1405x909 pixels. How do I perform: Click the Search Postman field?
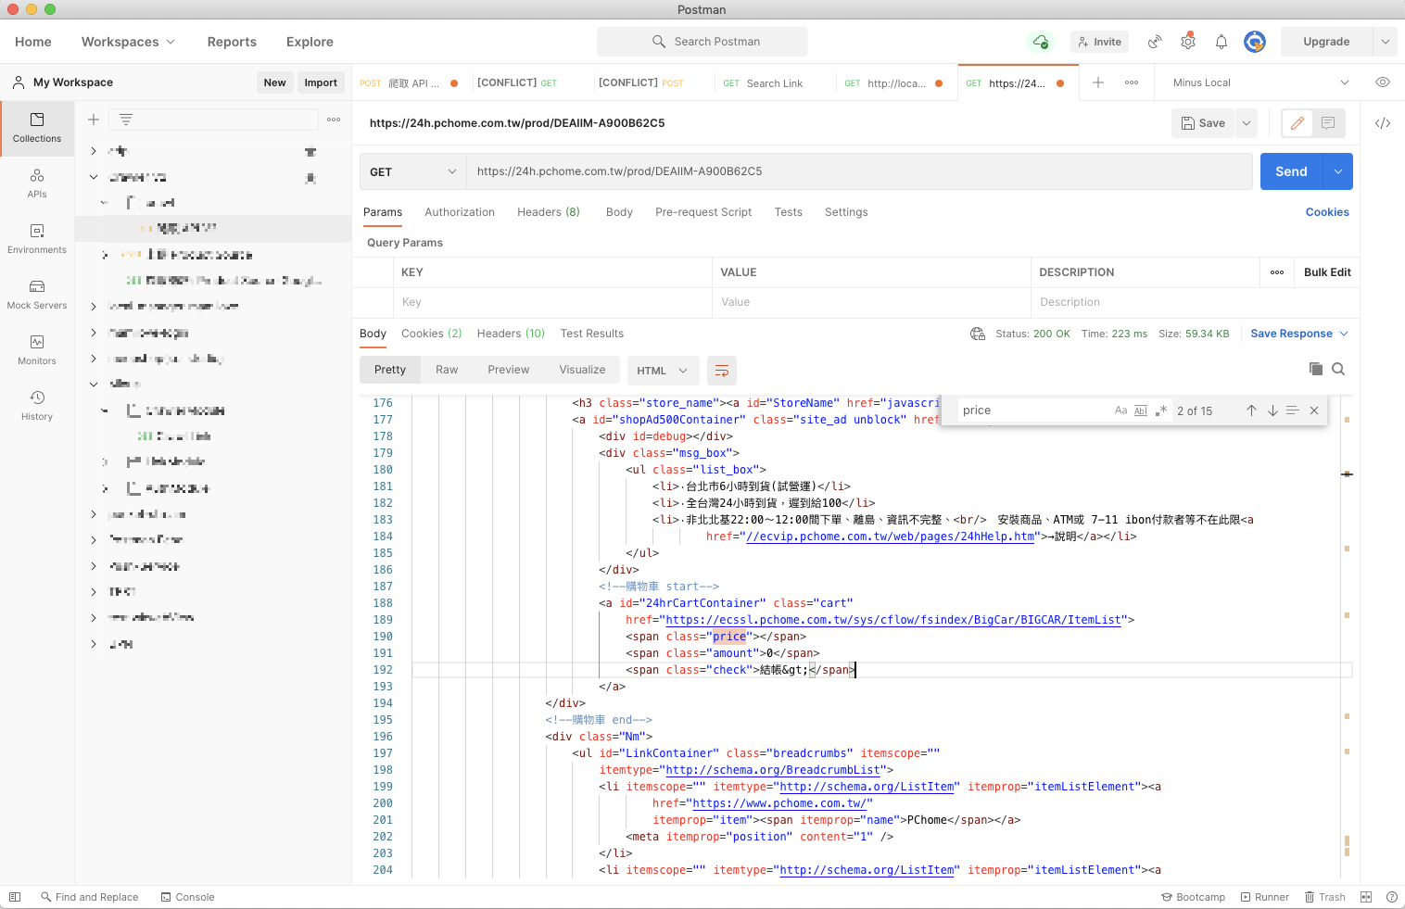click(702, 42)
